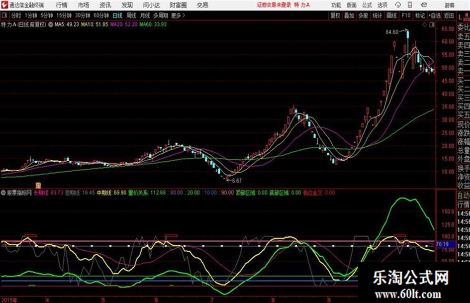
Task: Switch to the 1分钟 period tab
Action: click(31, 15)
